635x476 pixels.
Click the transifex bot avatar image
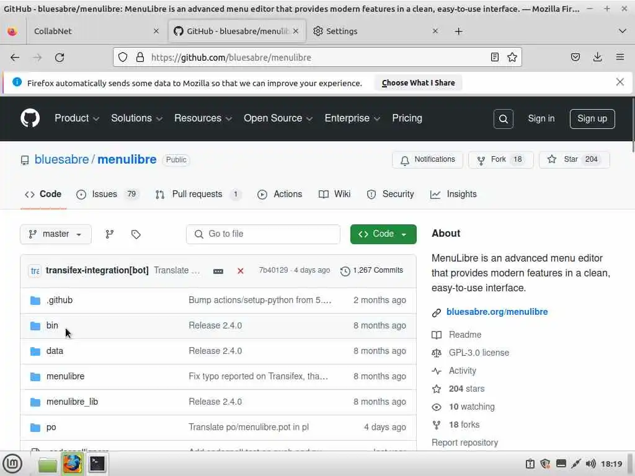[35, 270]
